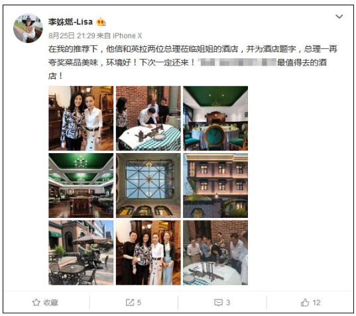The width and height of the screenshot is (356, 316).
Task: Open photo of man writing at table
Action: tap(148, 118)
